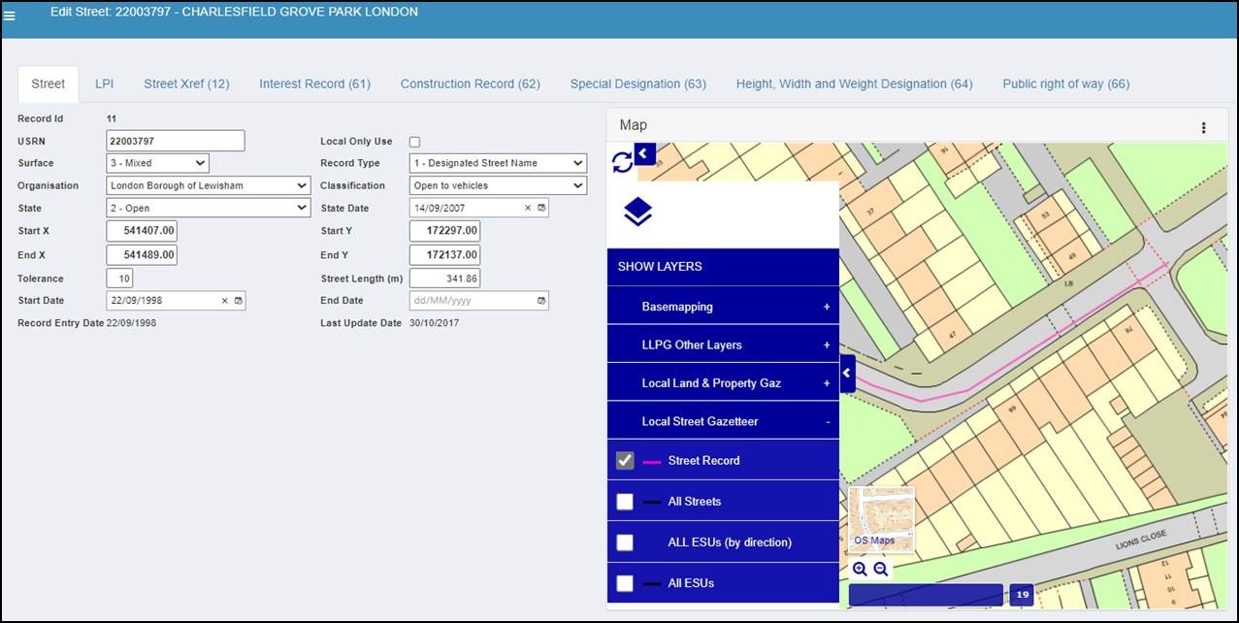
Task: Click the End Date input field
Action: (478, 301)
